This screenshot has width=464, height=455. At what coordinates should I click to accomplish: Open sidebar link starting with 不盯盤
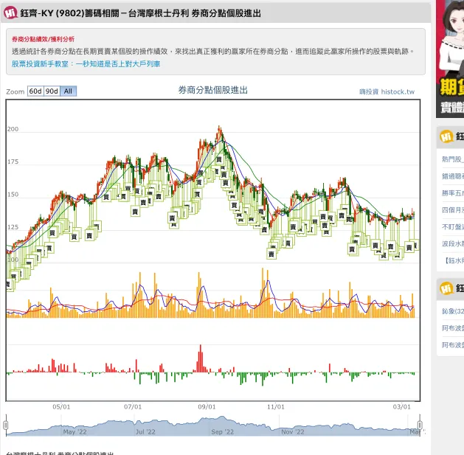pos(453,226)
